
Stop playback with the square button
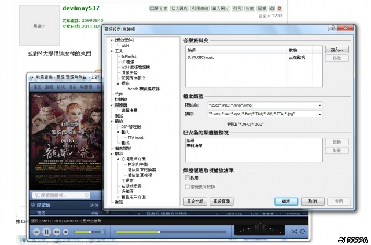[66, 232]
